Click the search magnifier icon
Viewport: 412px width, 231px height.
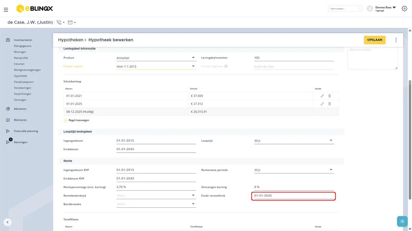pyautogui.click(x=359, y=9)
